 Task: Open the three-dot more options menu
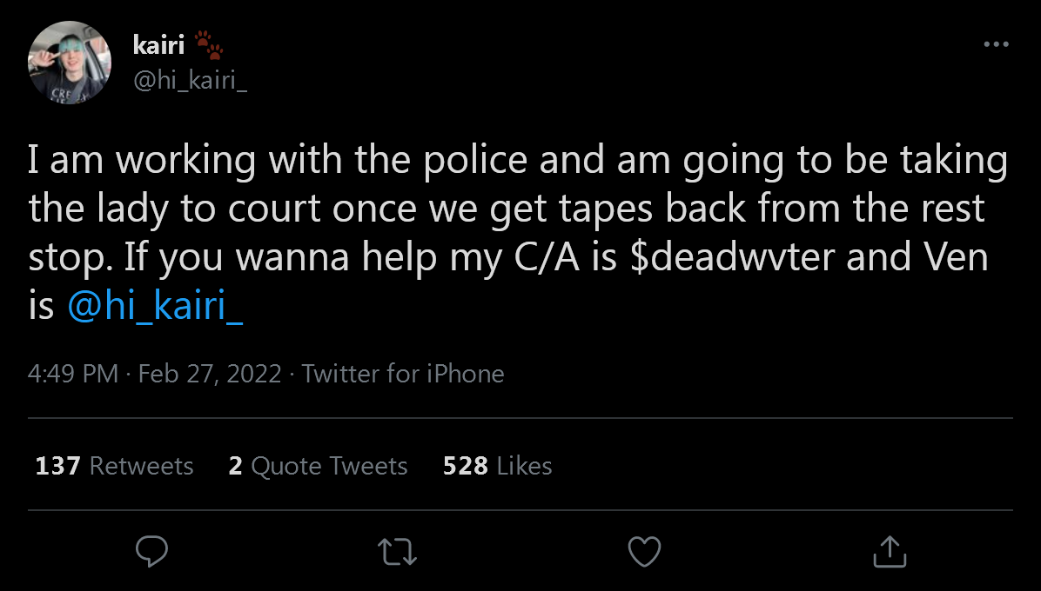click(996, 44)
